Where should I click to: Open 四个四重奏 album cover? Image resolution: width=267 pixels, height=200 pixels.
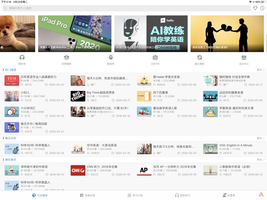click(x=144, y=96)
